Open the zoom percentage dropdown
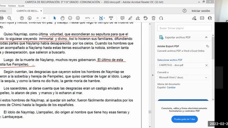Image resolution: width=228 pixels, height=128 pixels. tap(93, 18)
